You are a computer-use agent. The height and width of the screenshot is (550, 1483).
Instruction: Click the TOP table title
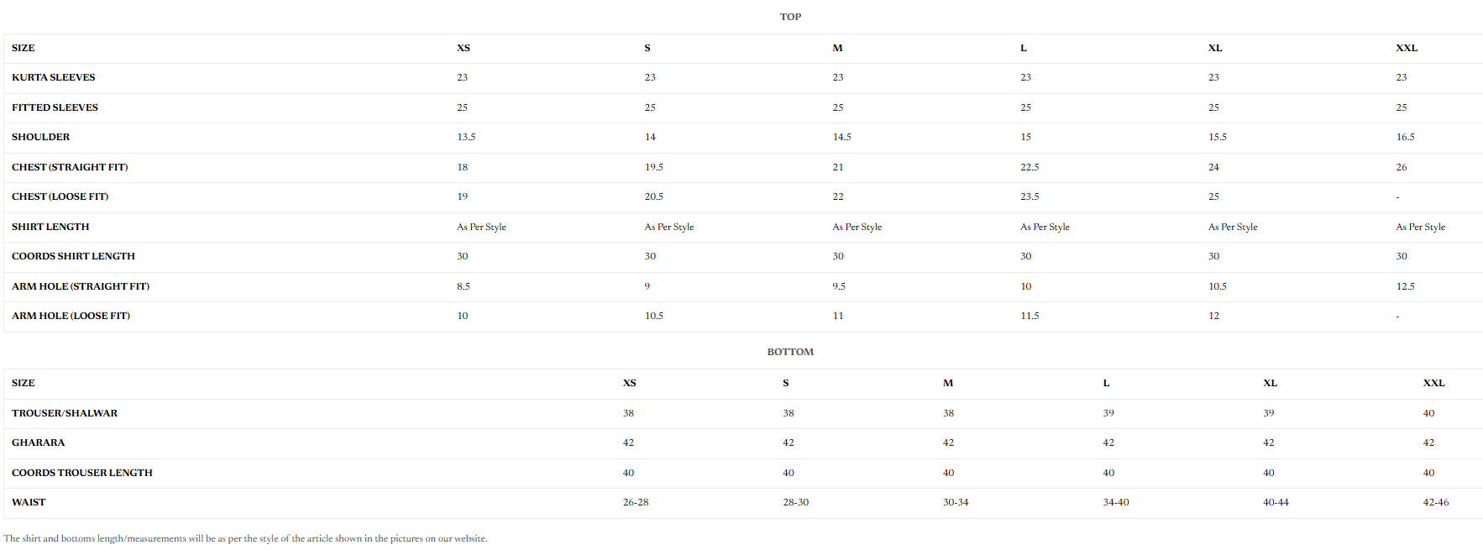coord(790,17)
